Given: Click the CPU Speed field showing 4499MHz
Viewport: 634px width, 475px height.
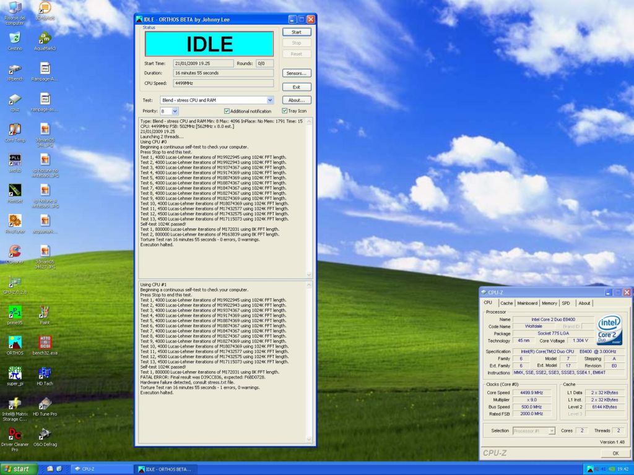Looking at the screenshot, I should point(224,83).
